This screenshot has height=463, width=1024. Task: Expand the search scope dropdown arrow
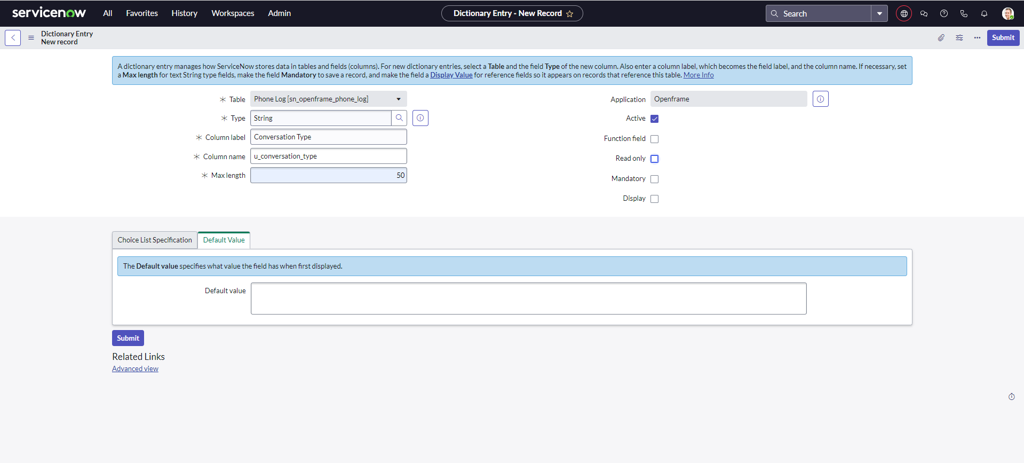click(879, 14)
